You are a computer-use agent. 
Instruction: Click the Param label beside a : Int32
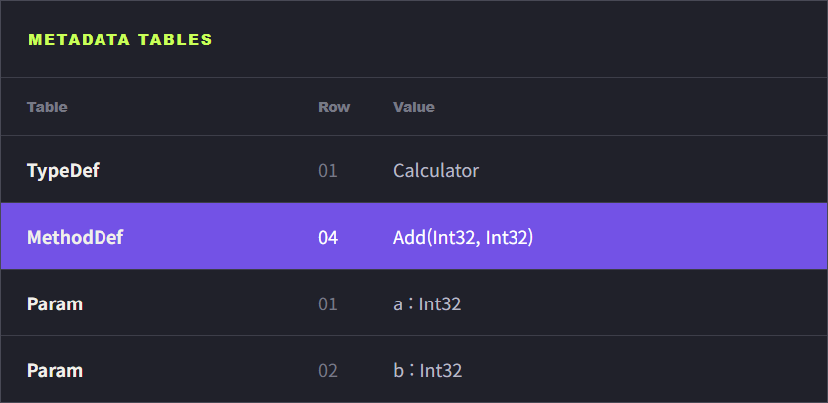pos(55,304)
